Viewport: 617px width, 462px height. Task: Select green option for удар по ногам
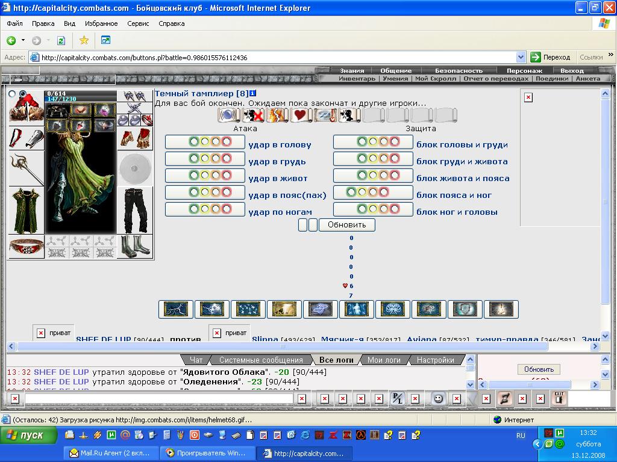[193, 209]
